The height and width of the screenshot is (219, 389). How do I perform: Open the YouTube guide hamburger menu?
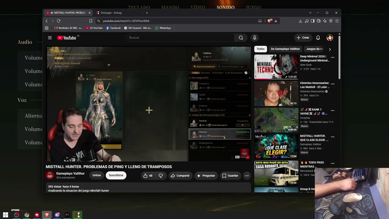tap(50, 38)
